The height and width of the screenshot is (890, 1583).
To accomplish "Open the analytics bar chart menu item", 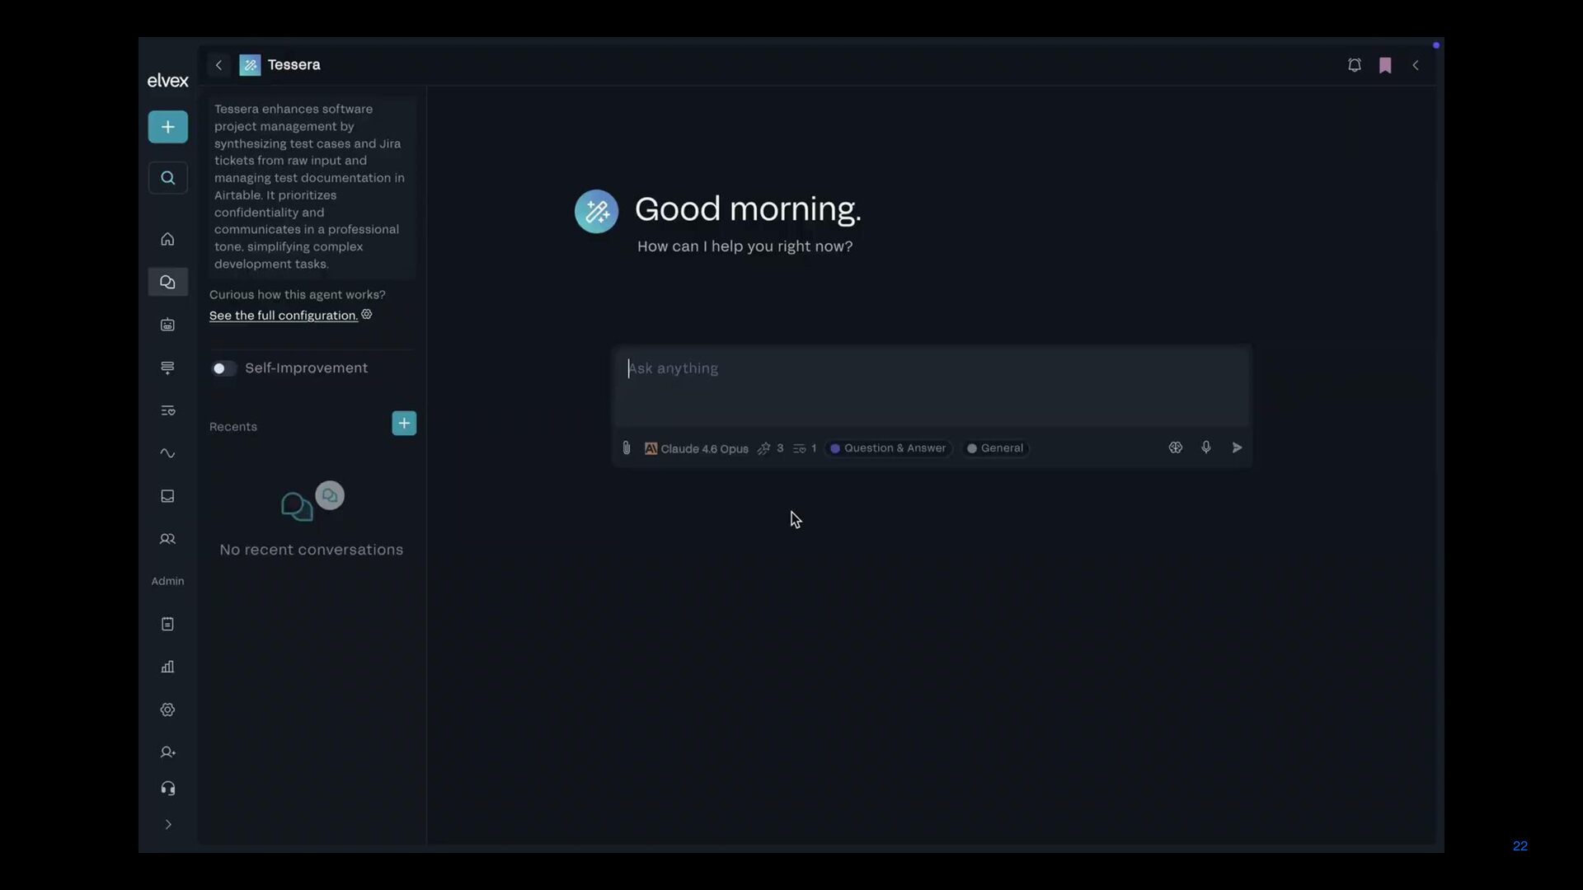I will 167,667.
